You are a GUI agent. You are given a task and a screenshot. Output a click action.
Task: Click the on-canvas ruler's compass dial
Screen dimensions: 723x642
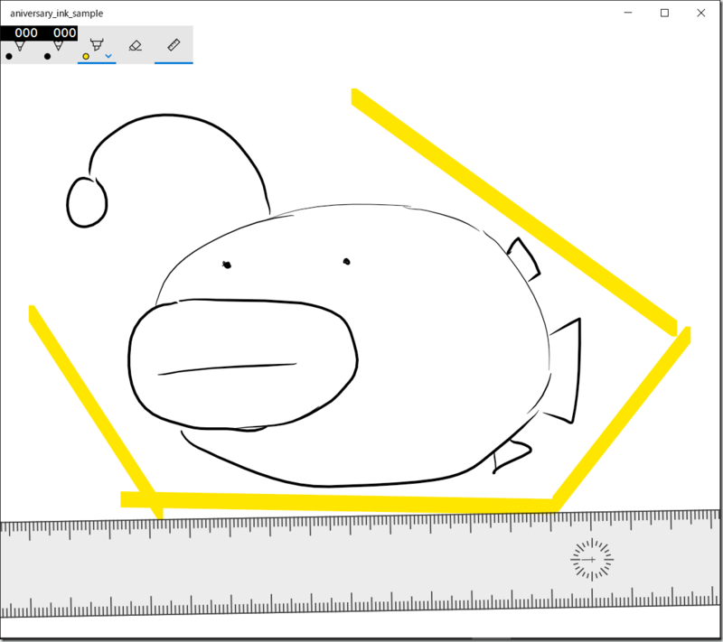(x=592, y=560)
